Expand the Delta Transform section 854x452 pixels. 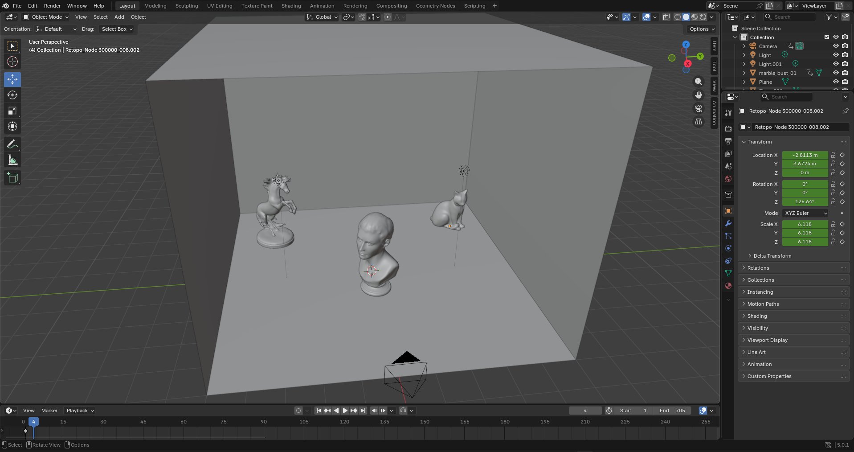click(x=772, y=256)
